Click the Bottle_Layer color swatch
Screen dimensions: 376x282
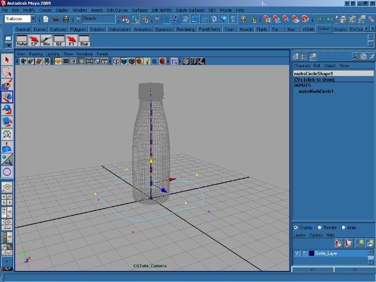tap(311, 253)
